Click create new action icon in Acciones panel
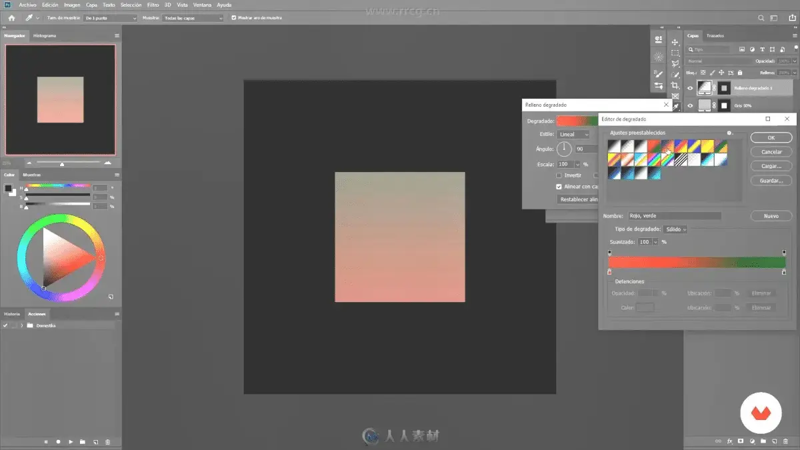The width and height of the screenshot is (800, 450). pos(95,441)
